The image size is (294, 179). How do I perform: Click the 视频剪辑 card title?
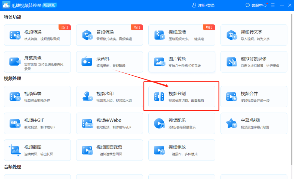click(33, 93)
